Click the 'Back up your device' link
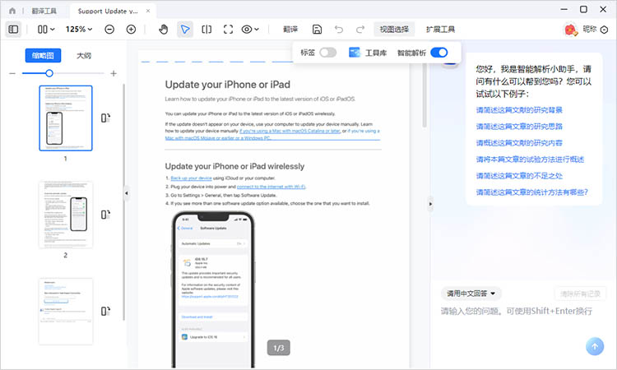 pos(191,178)
